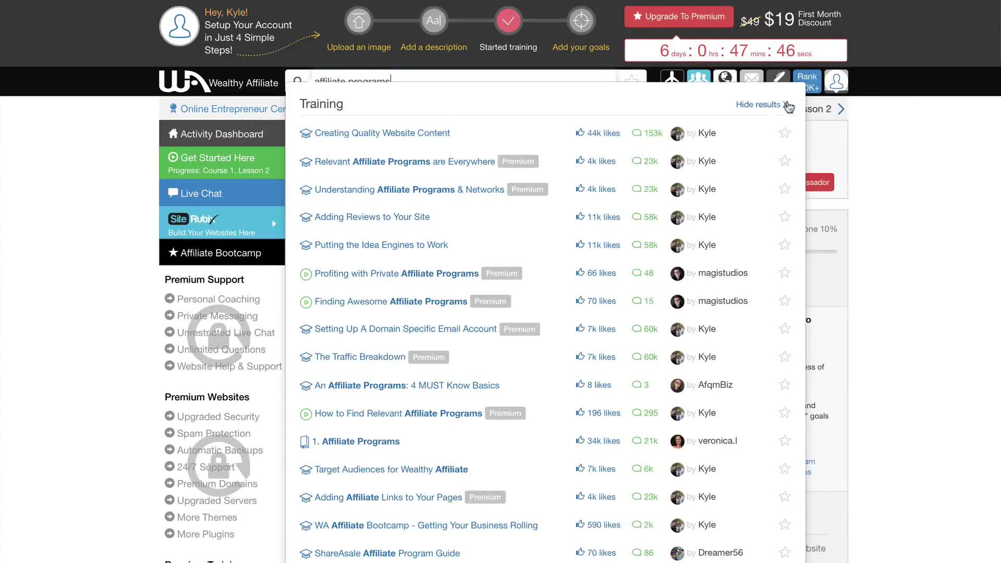Click the Upload an image step icon
This screenshot has height=563, width=1001.
[x=359, y=21]
